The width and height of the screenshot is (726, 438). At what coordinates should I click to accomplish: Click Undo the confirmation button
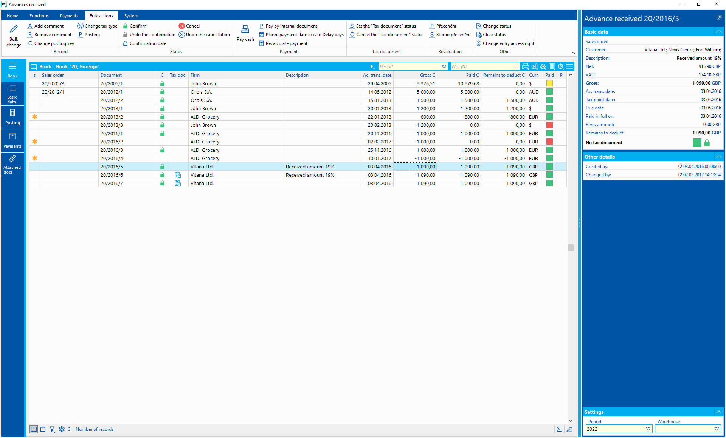[149, 35]
